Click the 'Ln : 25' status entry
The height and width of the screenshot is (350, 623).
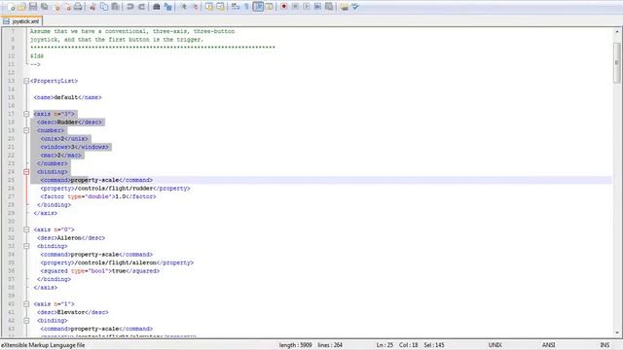[385, 345]
